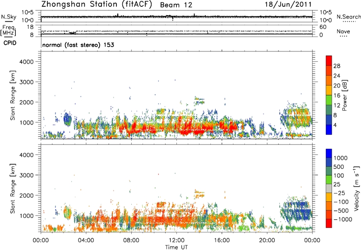Click the 'Zhongshan Station (fitACF)' title text
The width and height of the screenshot is (361, 250).
pos(97,5)
